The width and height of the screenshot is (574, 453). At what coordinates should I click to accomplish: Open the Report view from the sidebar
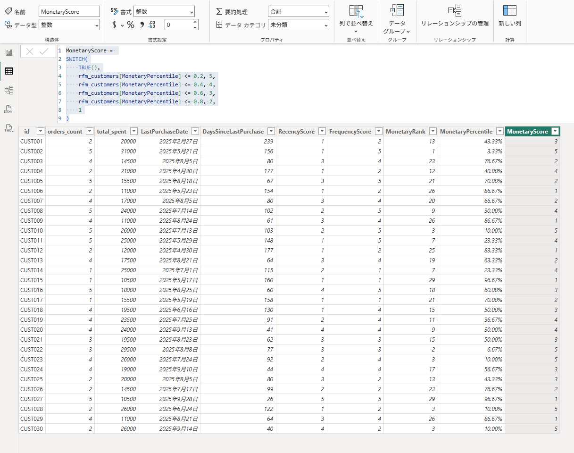[8, 52]
